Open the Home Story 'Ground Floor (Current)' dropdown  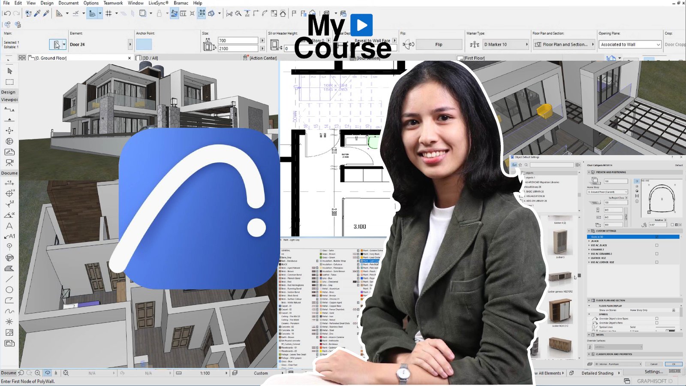[607, 192]
